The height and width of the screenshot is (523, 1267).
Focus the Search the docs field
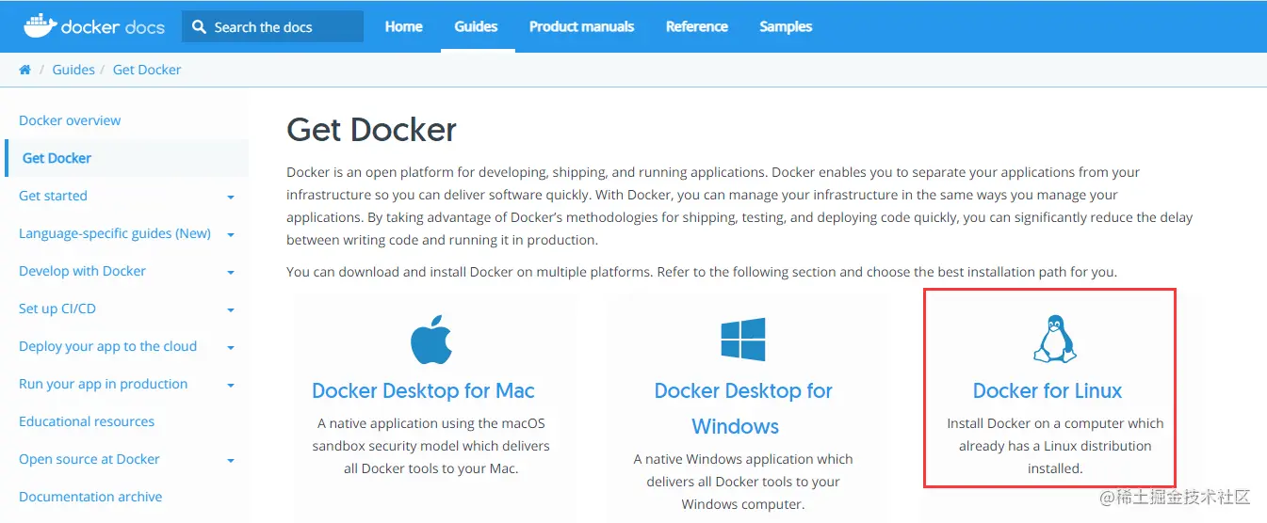[272, 27]
